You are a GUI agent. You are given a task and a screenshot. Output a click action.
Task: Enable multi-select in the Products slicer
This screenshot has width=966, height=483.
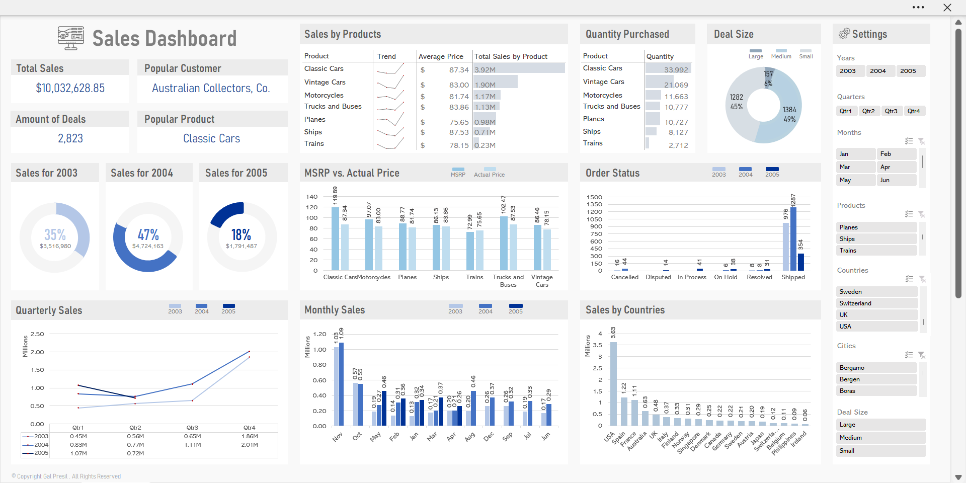[909, 214]
